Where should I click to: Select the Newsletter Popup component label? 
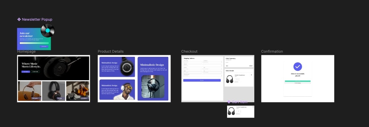[37, 19]
